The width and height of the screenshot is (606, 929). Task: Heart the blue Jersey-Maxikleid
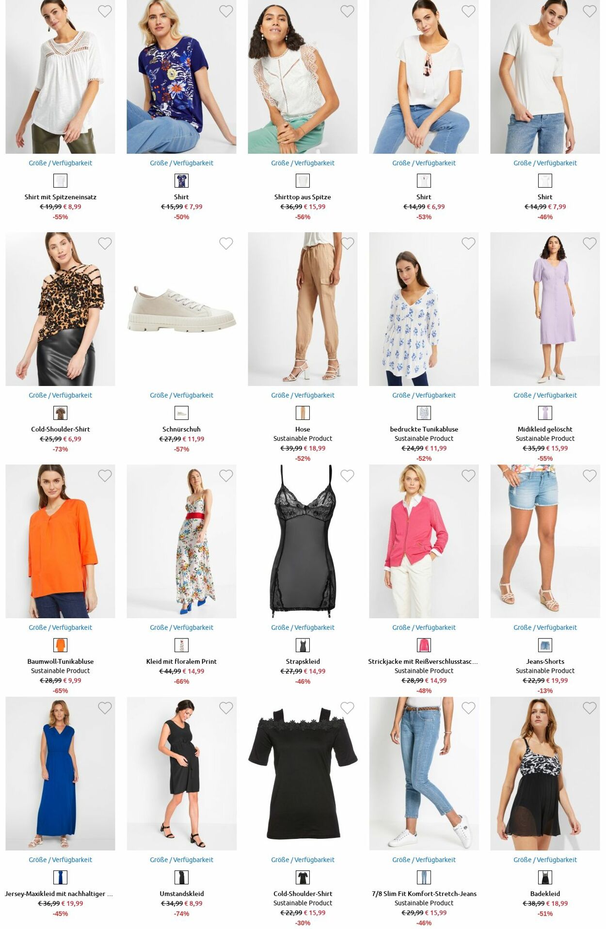pos(105,708)
